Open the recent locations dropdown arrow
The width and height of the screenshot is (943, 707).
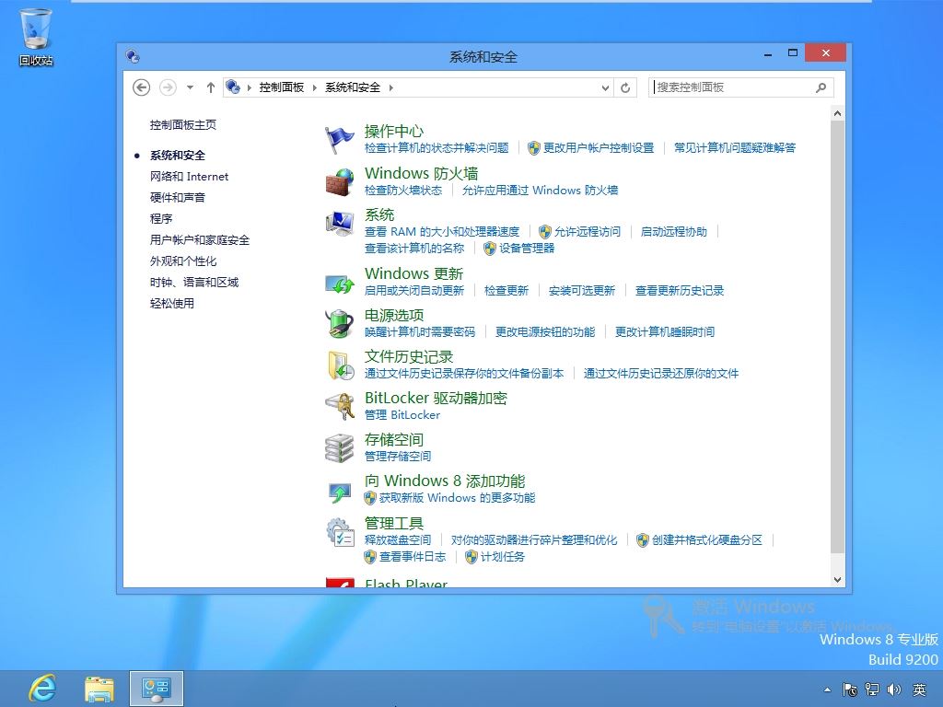coord(190,87)
